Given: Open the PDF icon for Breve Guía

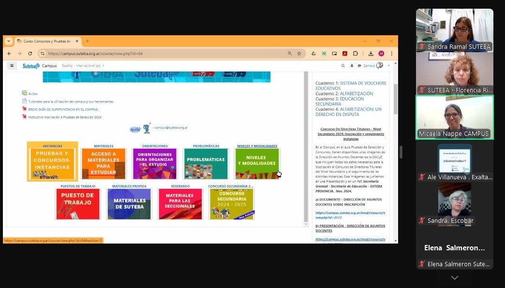Looking at the screenshot, I should pos(24,109).
